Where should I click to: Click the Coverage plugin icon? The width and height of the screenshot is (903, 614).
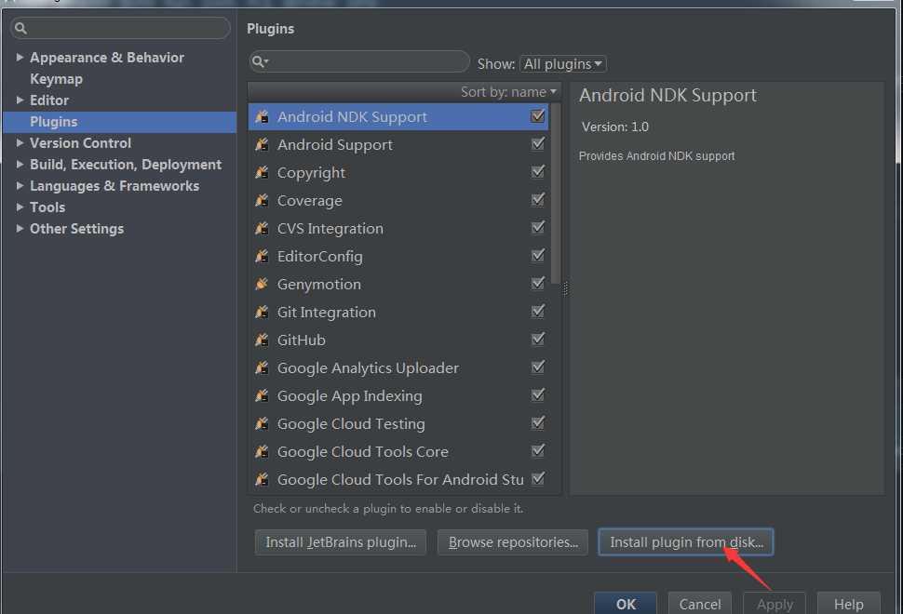262,200
